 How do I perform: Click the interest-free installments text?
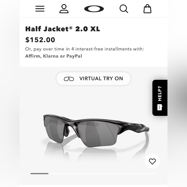(84, 49)
